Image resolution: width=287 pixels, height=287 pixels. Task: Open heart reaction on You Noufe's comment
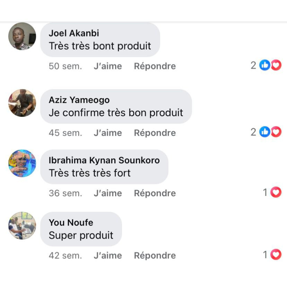tap(276, 255)
